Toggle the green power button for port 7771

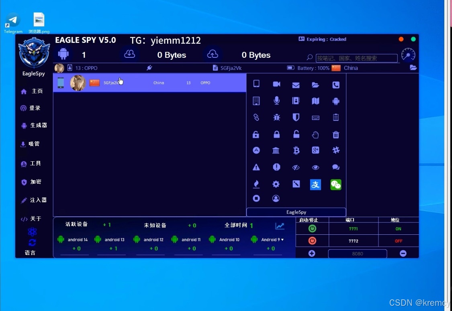pyautogui.click(x=312, y=229)
